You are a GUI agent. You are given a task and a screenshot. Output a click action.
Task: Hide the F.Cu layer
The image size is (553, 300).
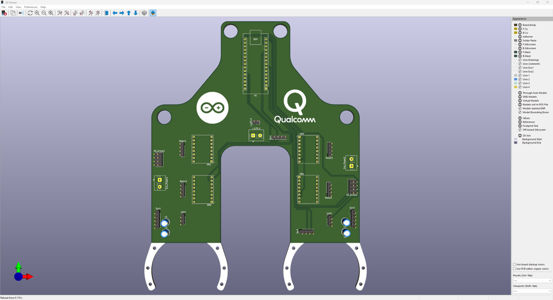[x=520, y=29]
